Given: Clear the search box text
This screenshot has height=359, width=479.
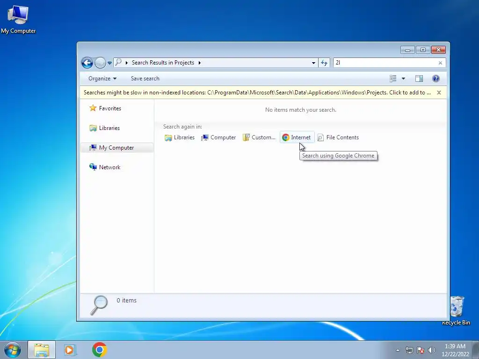Looking at the screenshot, I should (440, 63).
